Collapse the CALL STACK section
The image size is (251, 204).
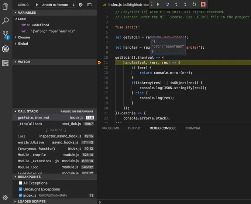16,111
